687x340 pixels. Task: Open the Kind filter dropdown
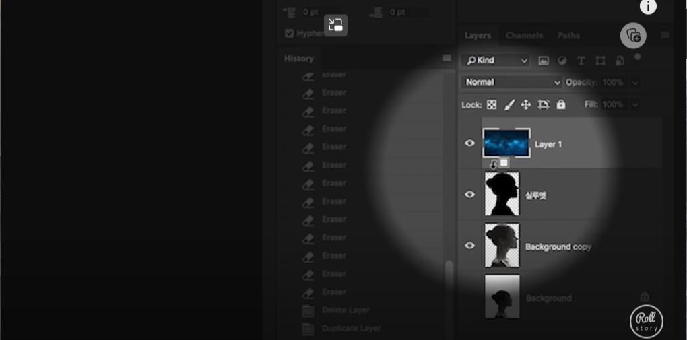pyautogui.click(x=495, y=61)
